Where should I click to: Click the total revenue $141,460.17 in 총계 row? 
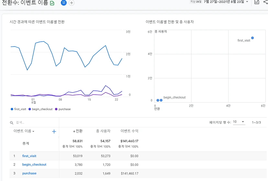click(129, 141)
